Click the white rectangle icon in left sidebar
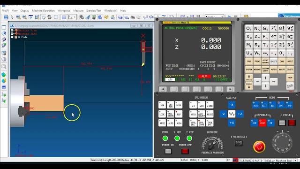 click(x=4, y=27)
